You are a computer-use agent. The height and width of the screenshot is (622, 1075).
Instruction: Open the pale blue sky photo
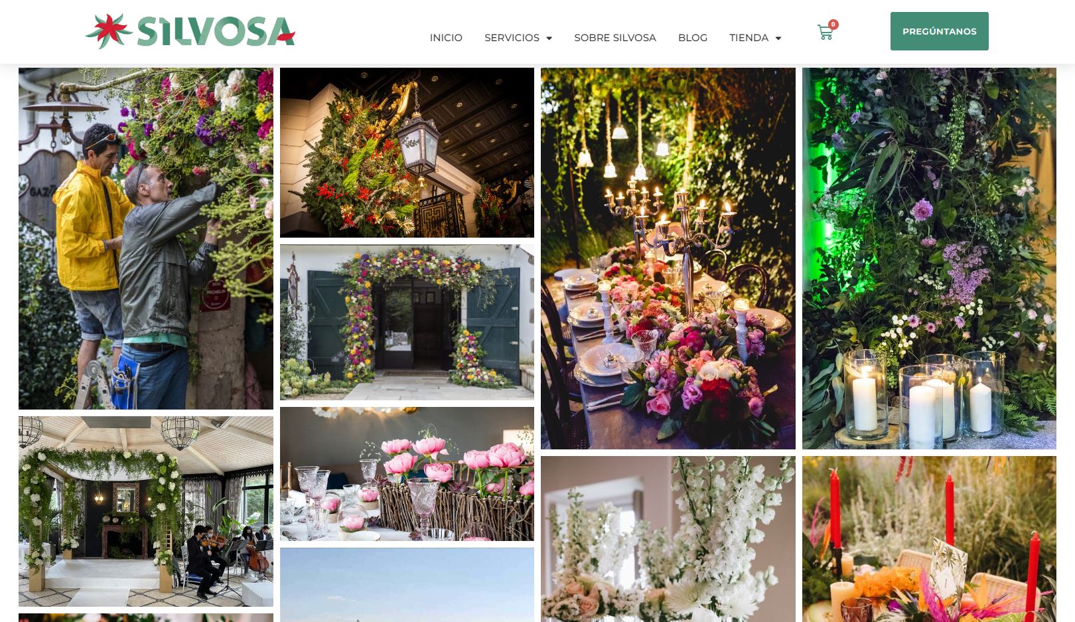coord(407,585)
